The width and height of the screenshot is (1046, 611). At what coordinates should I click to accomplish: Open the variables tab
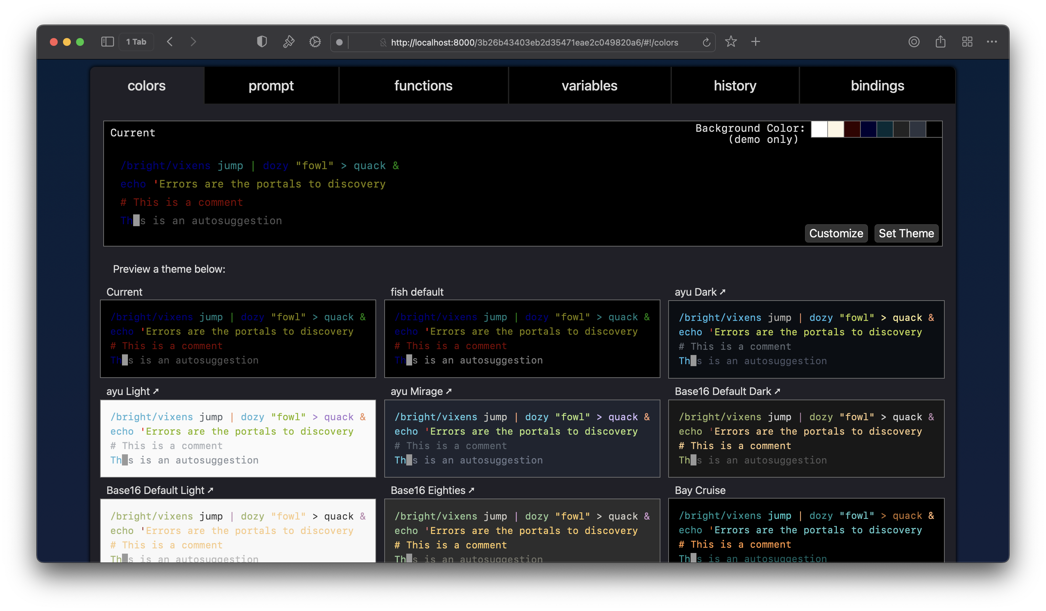pos(590,86)
